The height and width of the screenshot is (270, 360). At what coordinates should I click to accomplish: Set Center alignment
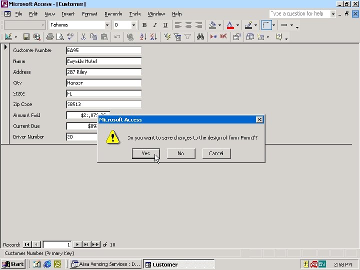tap(188, 25)
